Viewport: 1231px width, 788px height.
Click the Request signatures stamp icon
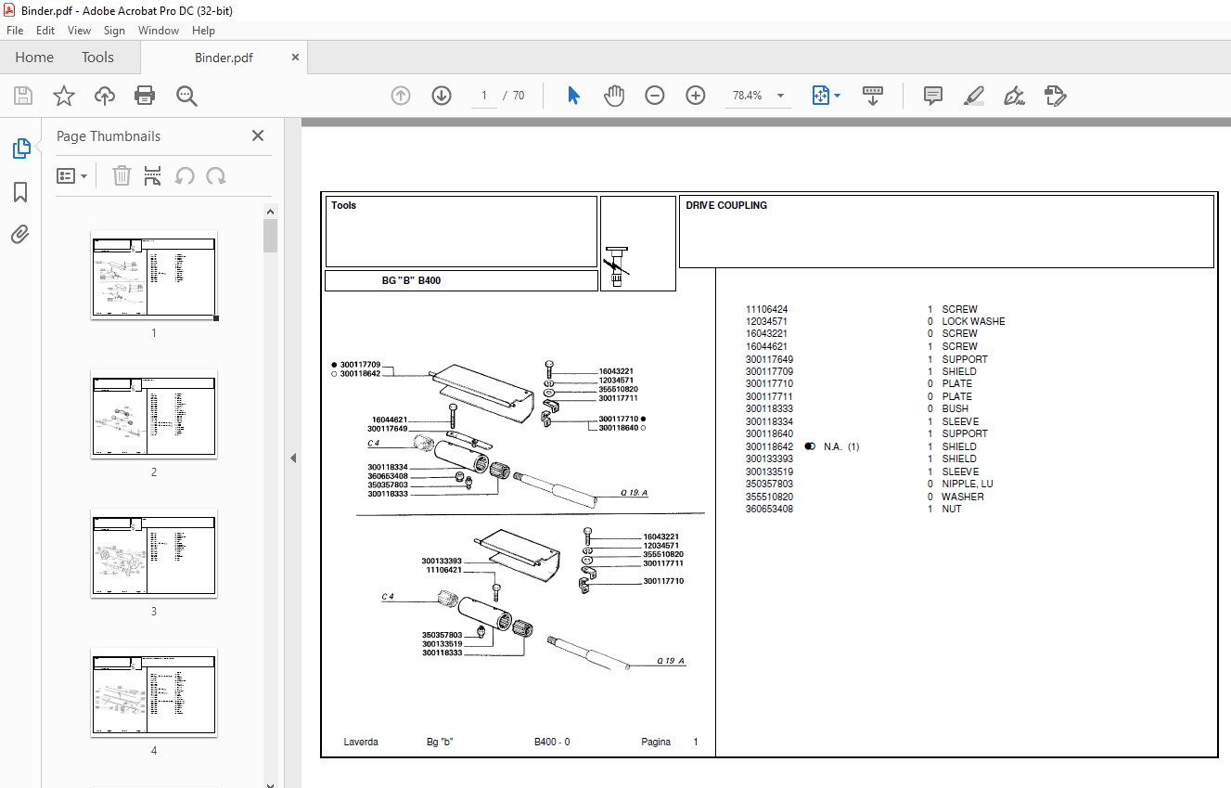coord(1056,96)
